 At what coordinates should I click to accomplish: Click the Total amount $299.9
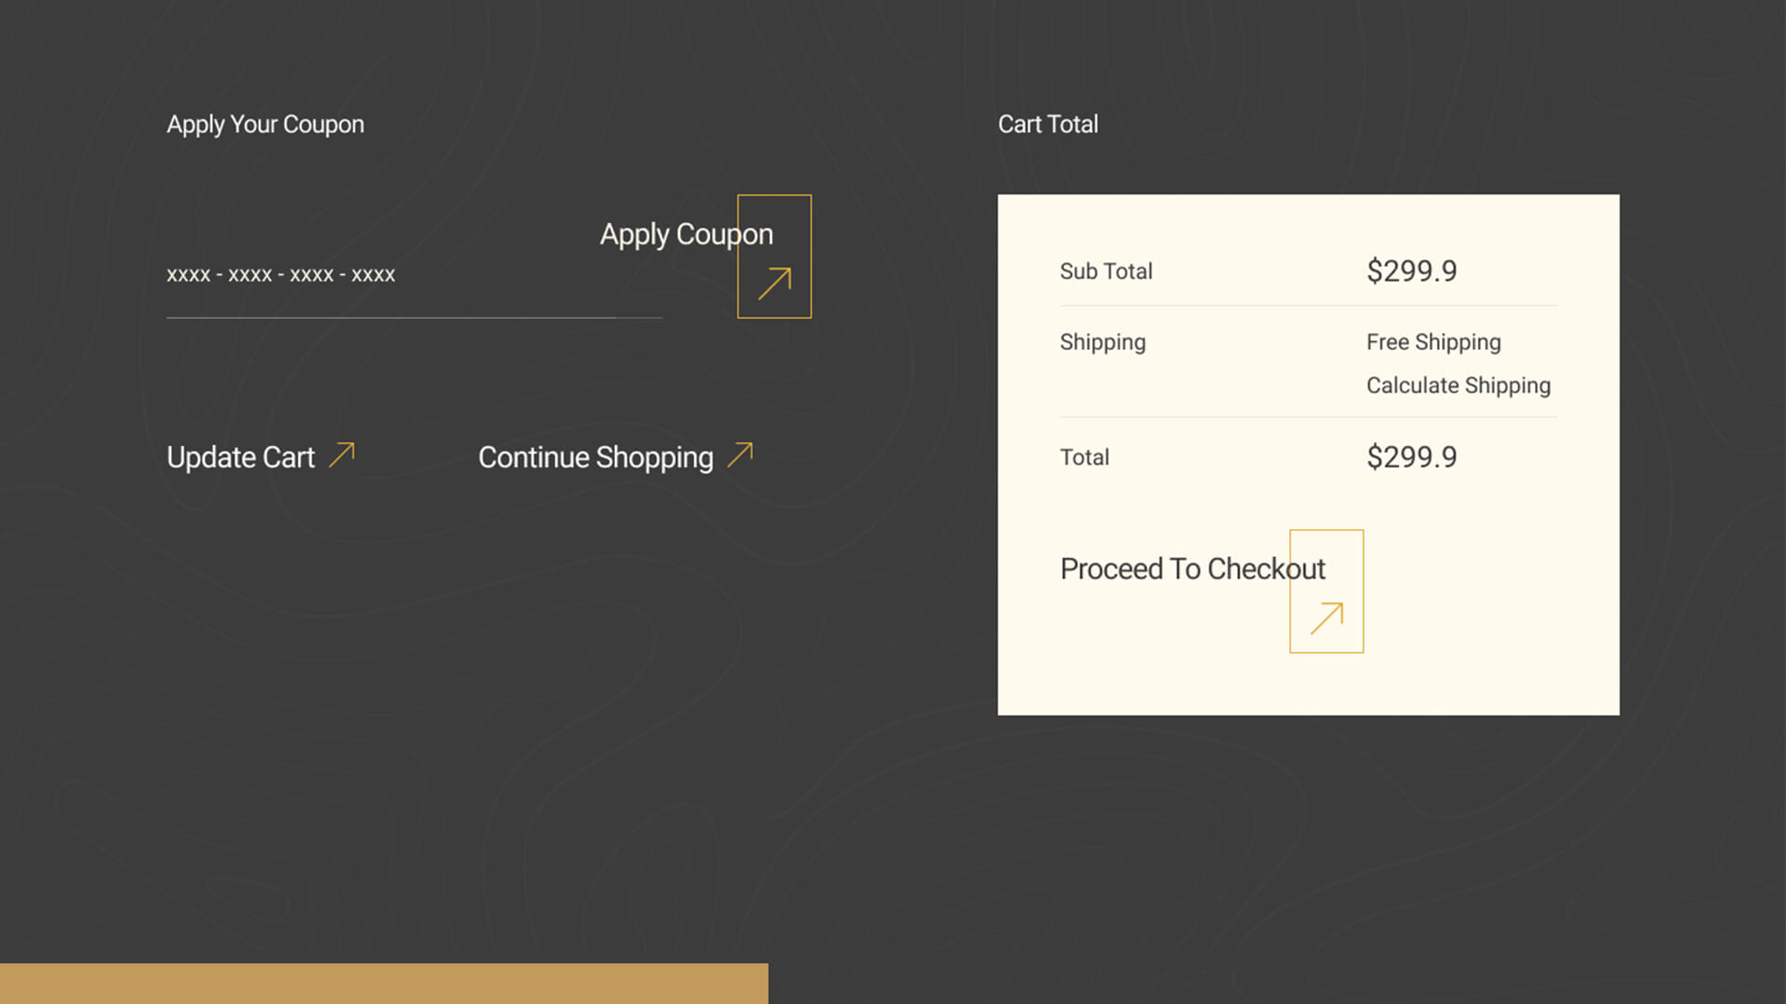1411,457
